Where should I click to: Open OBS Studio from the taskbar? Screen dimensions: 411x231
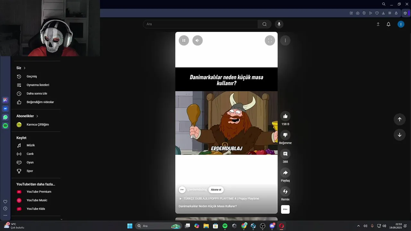263,226
